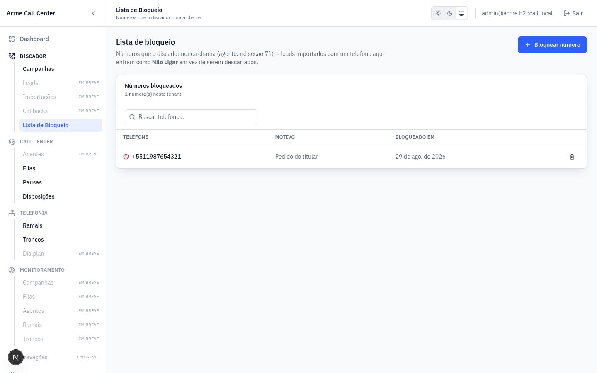
Task: Select system theme monitor icon
Action: pos(461,13)
